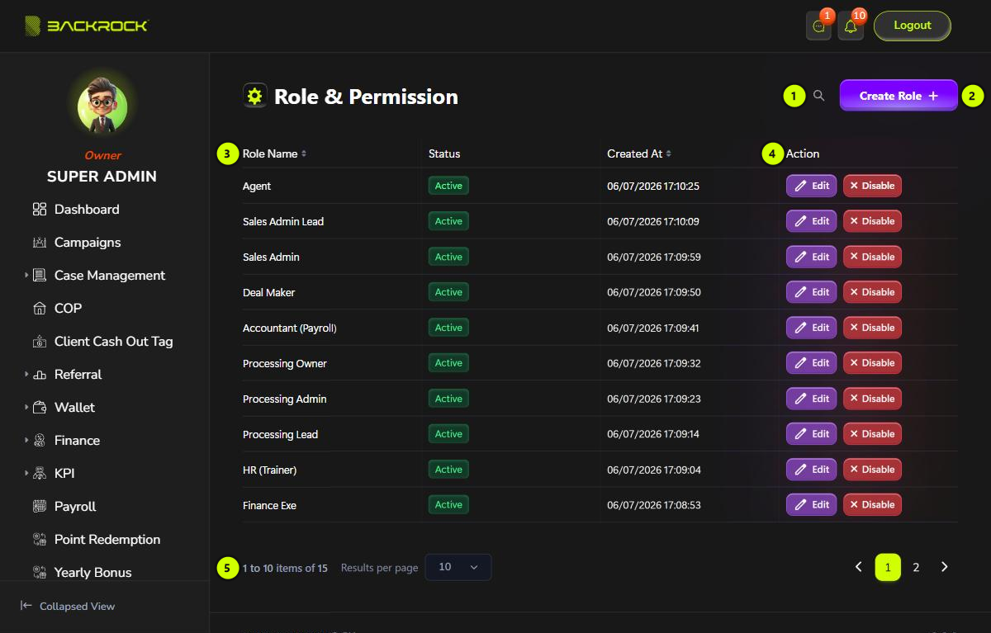The width and height of the screenshot is (991, 633).
Task: Click the search magnifier icon
Action: tap(818, 96)
